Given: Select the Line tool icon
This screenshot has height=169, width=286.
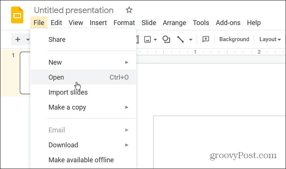Looking at the screenshot, I should coord(181,39).
